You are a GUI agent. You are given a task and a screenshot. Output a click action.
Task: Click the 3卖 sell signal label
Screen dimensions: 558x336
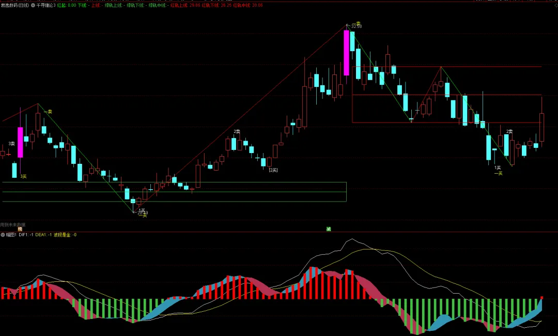coord(12,144)
